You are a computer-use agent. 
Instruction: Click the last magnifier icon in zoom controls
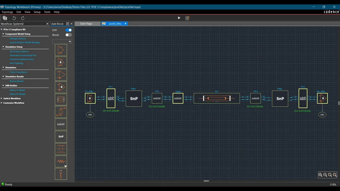[335, 175]
